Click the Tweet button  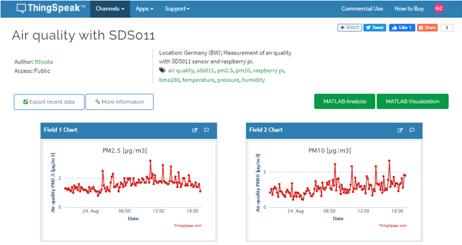point(375,28)
